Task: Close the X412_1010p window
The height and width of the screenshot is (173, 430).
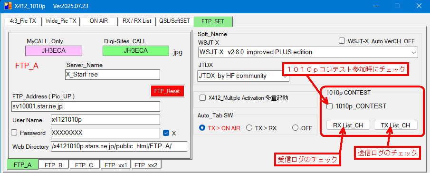Action: pyautogui.click(x=419, y=6)
